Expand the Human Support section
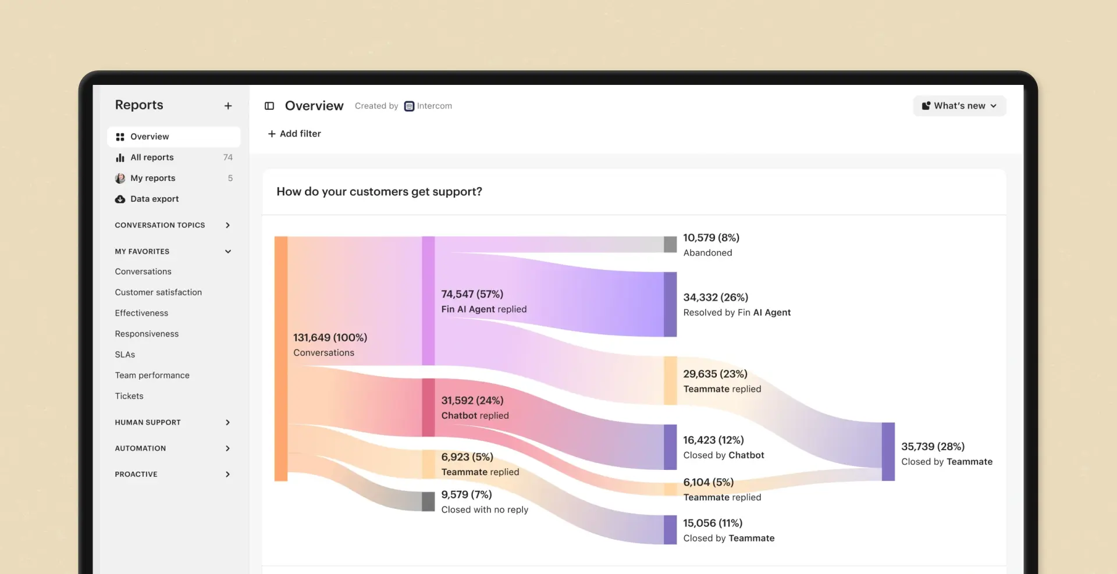1117x574 pixels. (227, 422)
